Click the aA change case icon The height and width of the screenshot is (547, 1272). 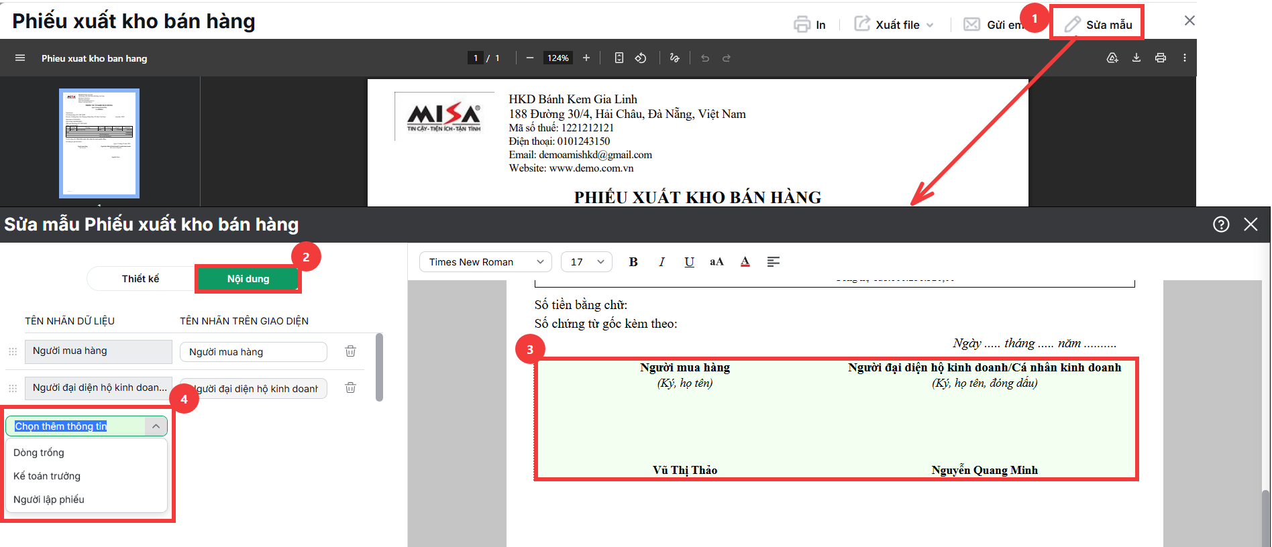tap(717, 261)
